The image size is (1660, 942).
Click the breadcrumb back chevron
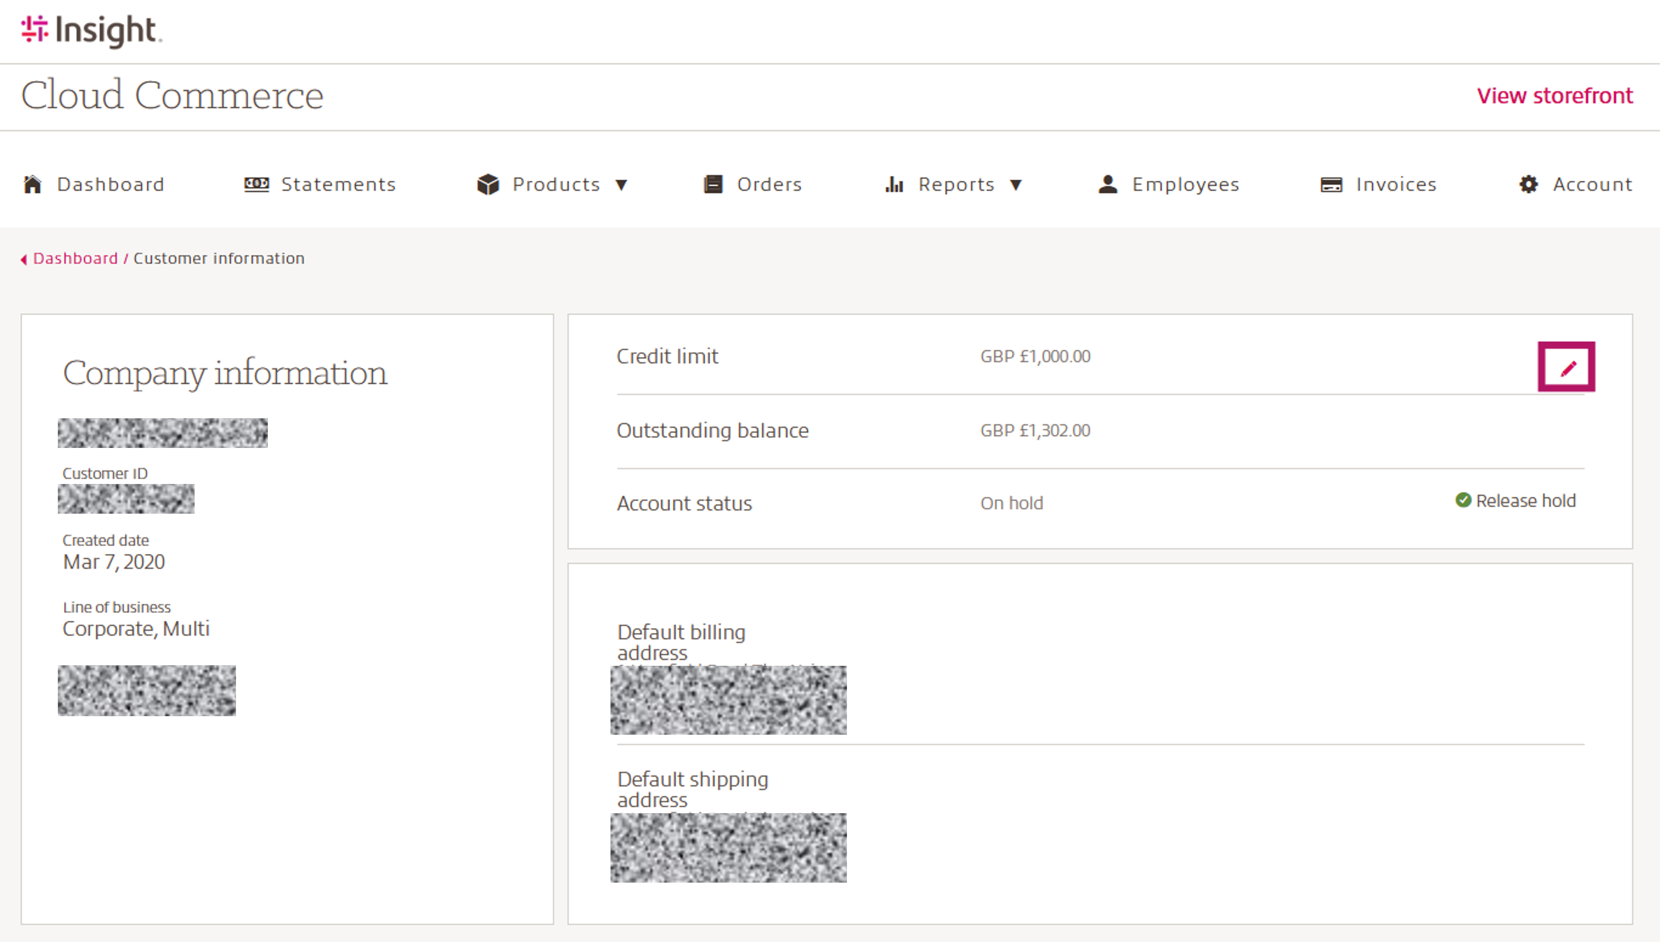(24, 259)
